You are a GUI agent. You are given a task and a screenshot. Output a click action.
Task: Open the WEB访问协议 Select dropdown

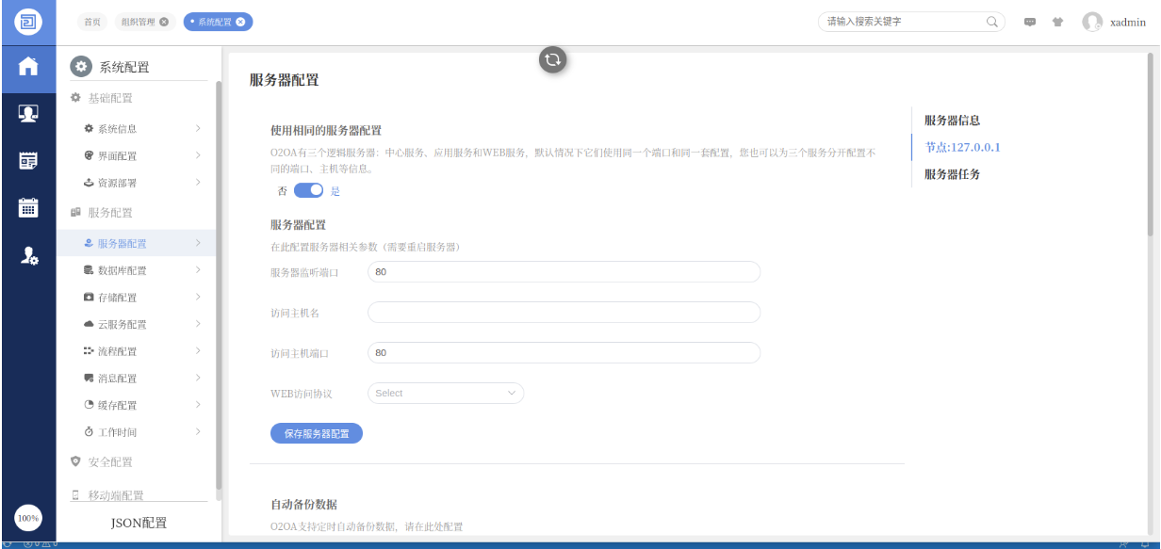pos(445,394)
